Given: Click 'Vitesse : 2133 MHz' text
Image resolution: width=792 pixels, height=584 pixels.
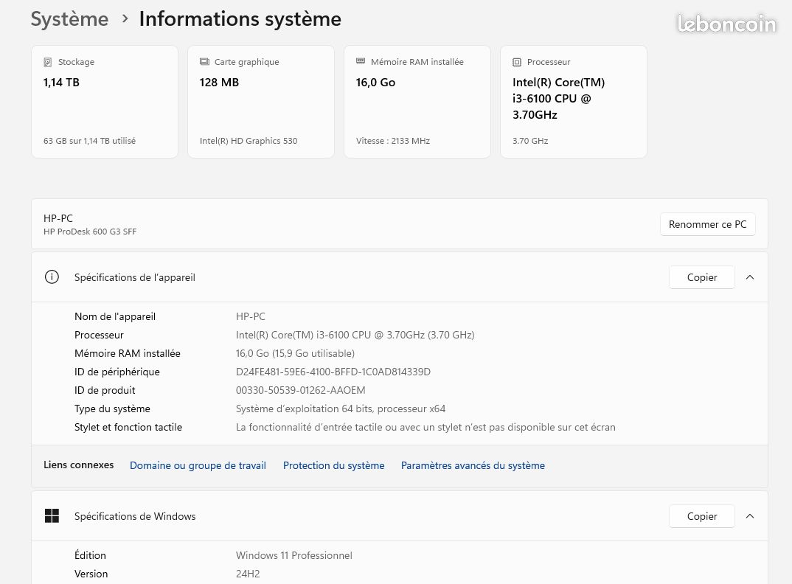Looking at the screenshot, I should pos(393,141).
